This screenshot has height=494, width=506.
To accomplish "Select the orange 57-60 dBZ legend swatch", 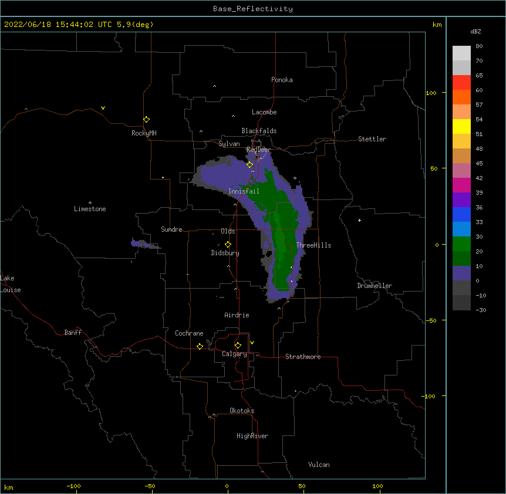I will pyautogui.click(x=461, y=97).
